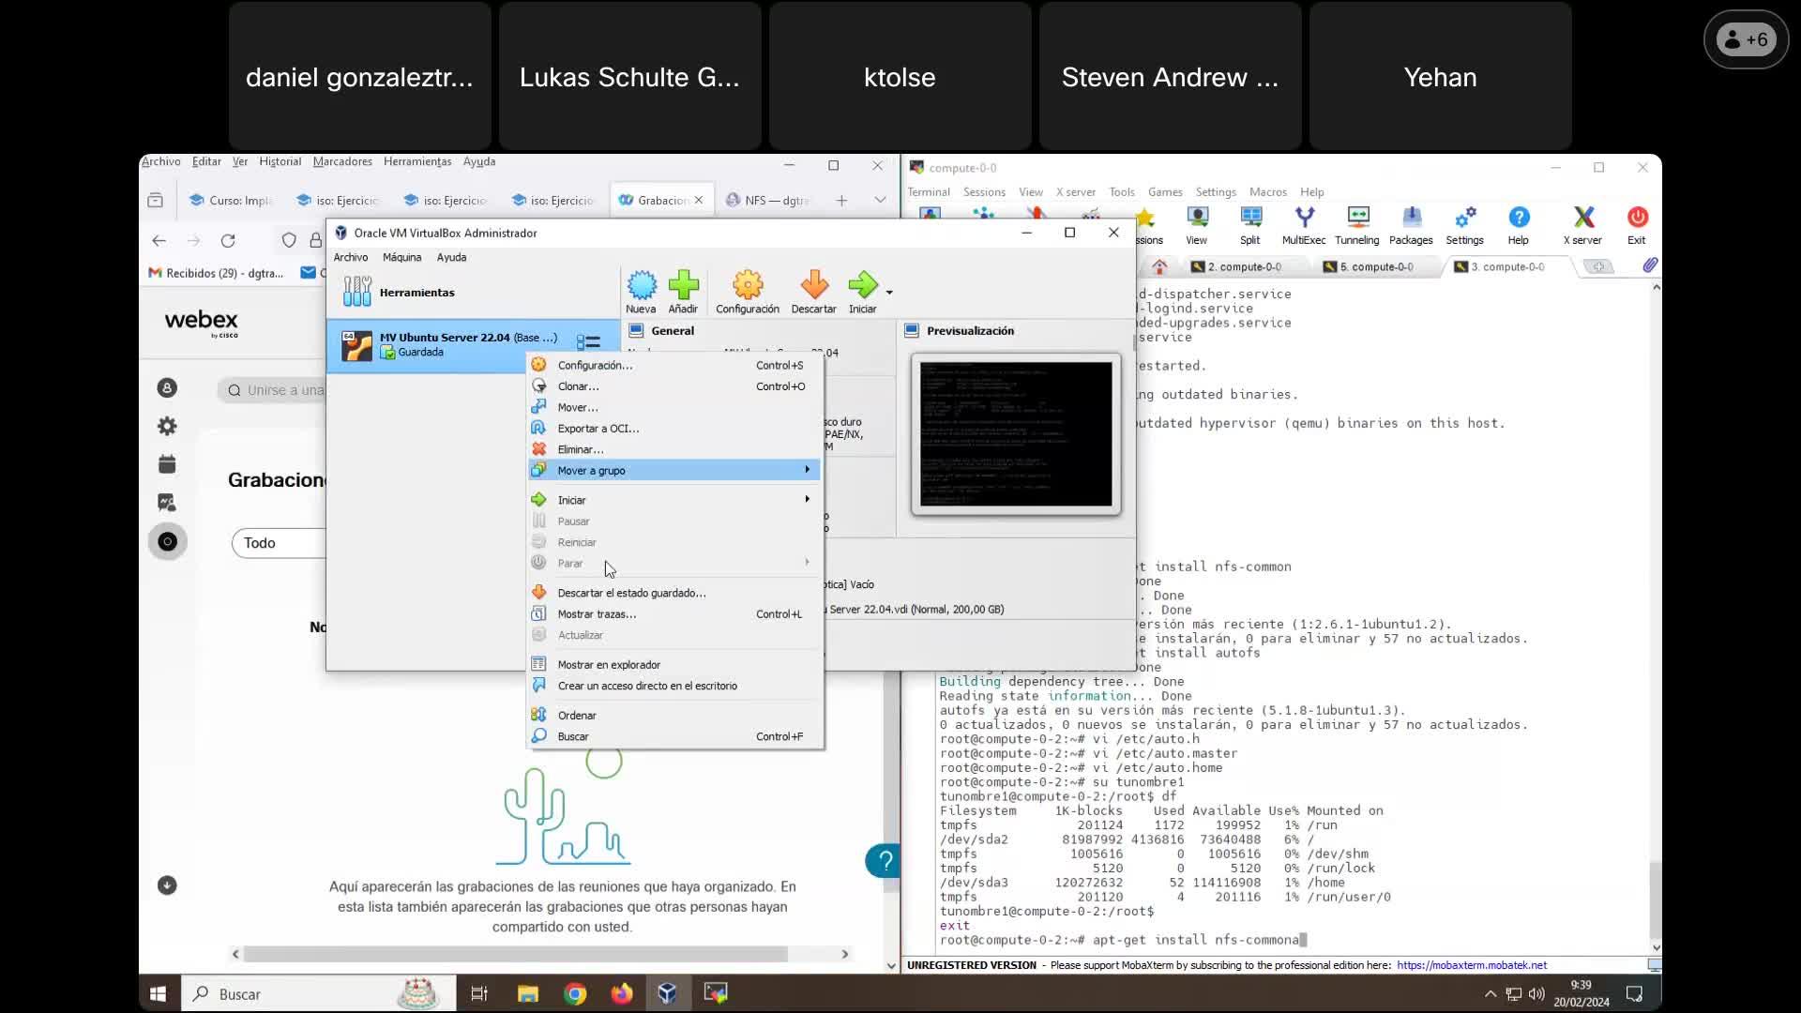Expand the Iniciar button dropdown arrow

[x=889, y=293]
